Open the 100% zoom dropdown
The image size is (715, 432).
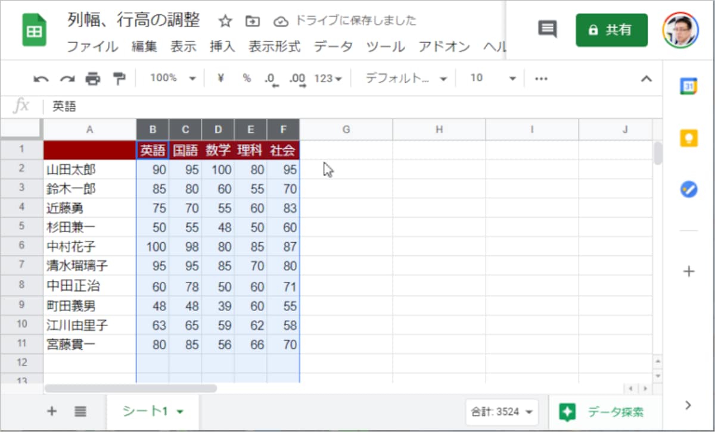point(172,78)
